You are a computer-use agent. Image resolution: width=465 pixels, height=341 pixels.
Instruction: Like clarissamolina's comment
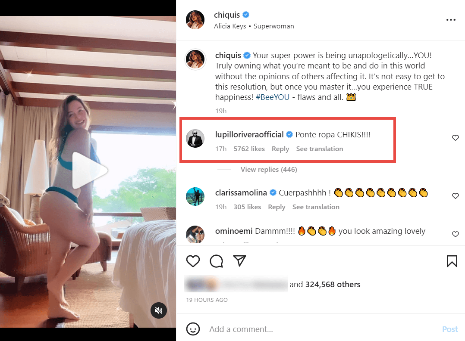(455, 196)
